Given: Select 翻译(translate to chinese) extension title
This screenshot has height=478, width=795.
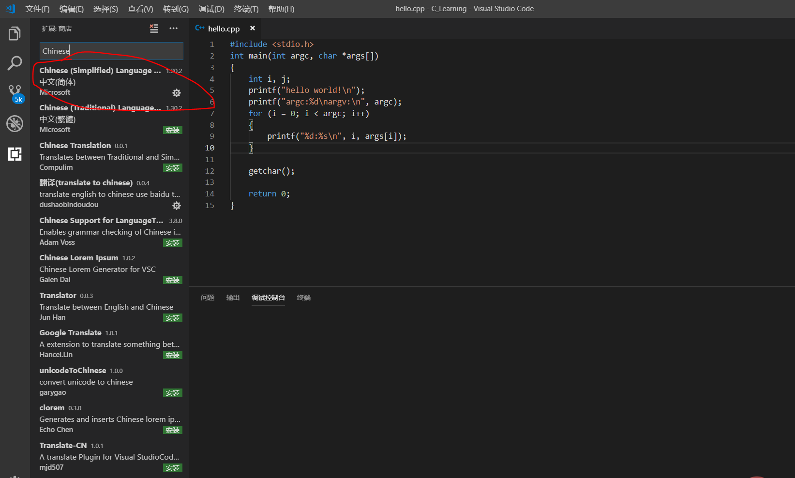Looking at the screenshot, I should click(86, 183).
